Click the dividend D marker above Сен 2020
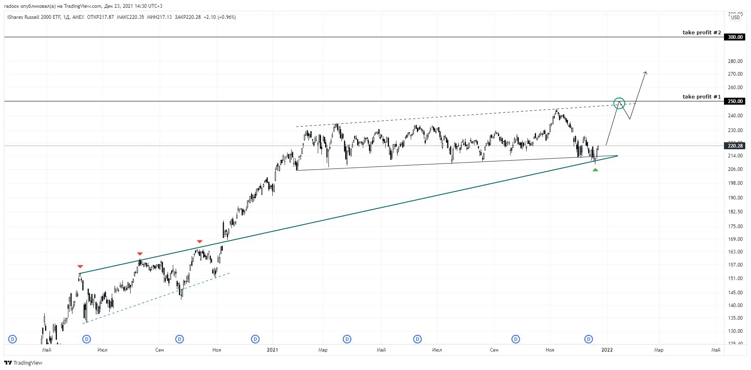This screenshot has height=370, width=751. click(x=179, y=339)
